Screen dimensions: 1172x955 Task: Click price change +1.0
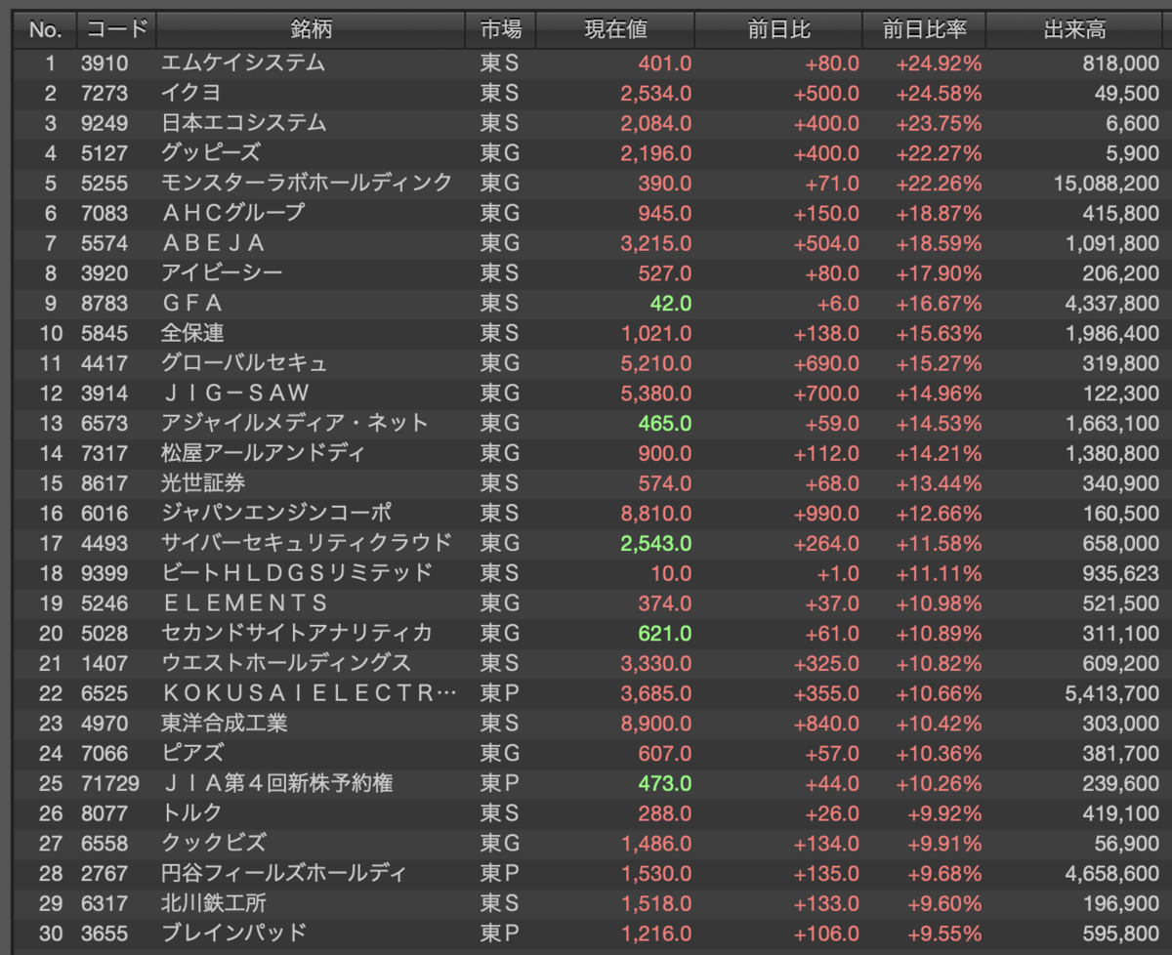[x=837, y=572]
